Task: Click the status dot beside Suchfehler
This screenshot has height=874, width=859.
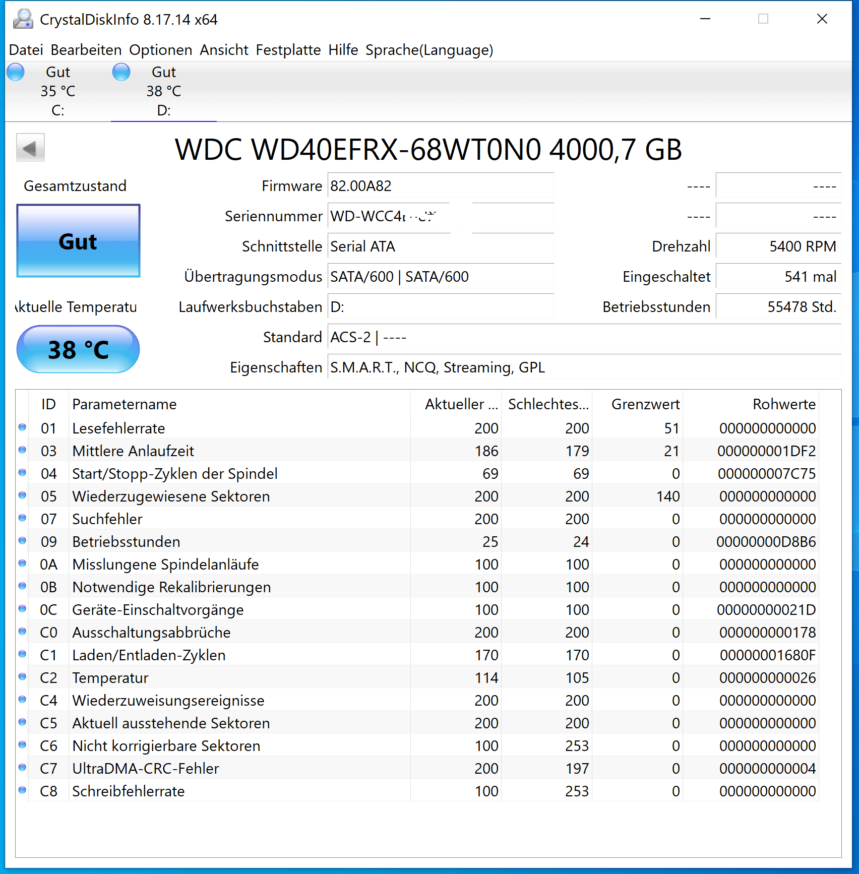Action: pos(22,518)
